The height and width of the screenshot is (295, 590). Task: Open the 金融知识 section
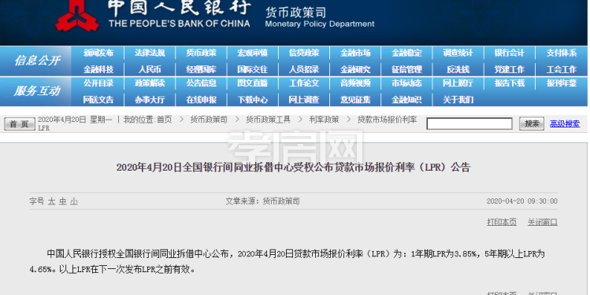(x=406, y=100)
